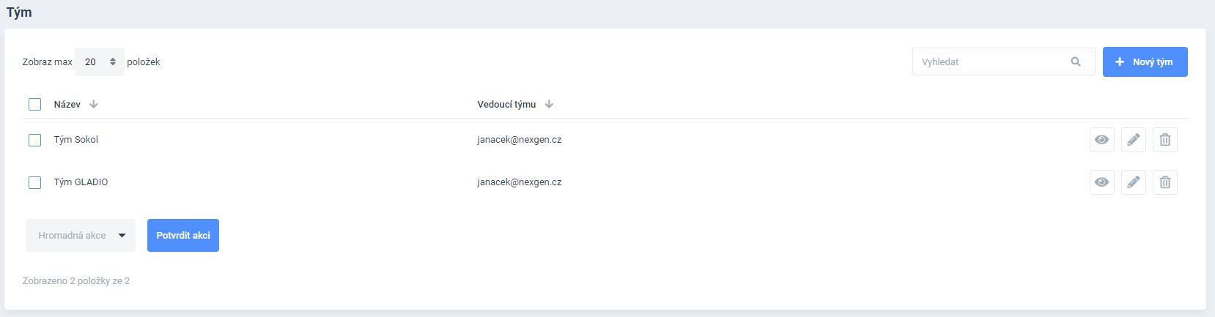
Task: Focus the Vyhledat search field
Action: [989, 62]
